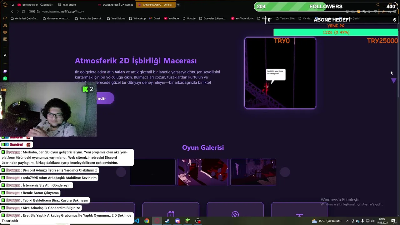Open the Gmail bookmark
The height and width of the screenshot is (225, 400).
tap(155, 18)
